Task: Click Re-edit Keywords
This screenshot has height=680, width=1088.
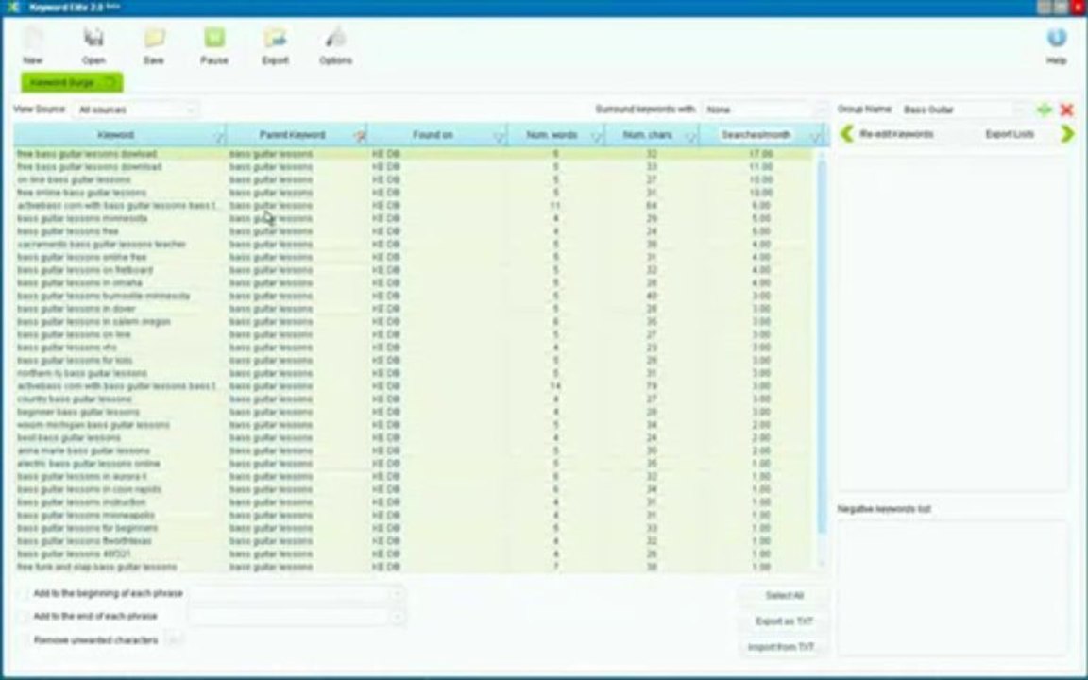Action: [x=895, y=134]
